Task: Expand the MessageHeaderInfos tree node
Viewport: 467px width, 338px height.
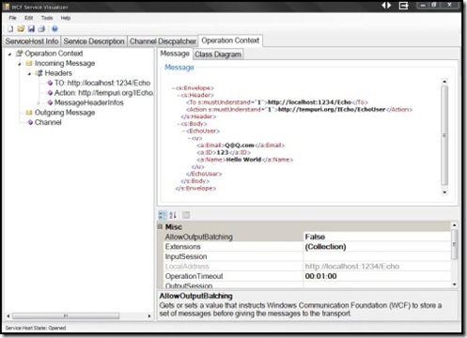Action: coord(39,102)
